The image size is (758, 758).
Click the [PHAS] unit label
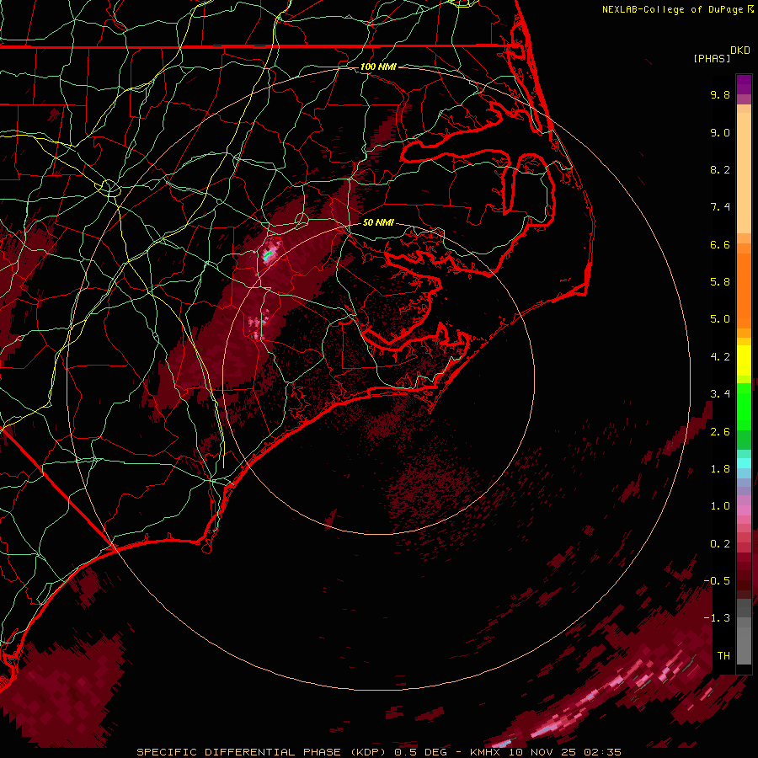712,59
